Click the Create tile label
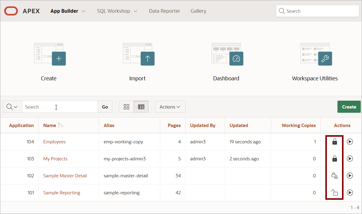 [x=48, y=78]
